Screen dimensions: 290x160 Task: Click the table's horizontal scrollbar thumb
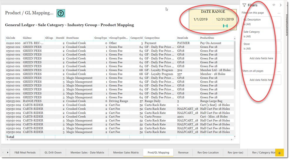pos(90,140)
